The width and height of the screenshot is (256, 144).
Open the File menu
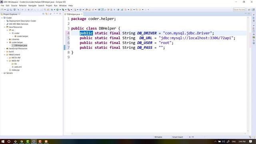coord(2,6)
